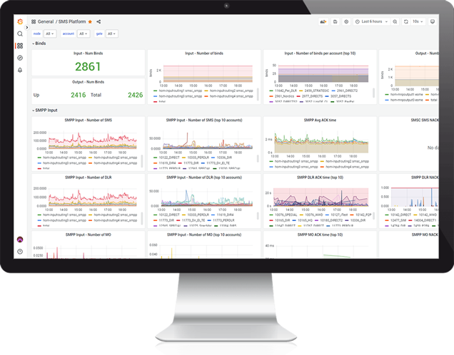Open the Alerting bell icon
454x355 pixels.
[20, 70]
